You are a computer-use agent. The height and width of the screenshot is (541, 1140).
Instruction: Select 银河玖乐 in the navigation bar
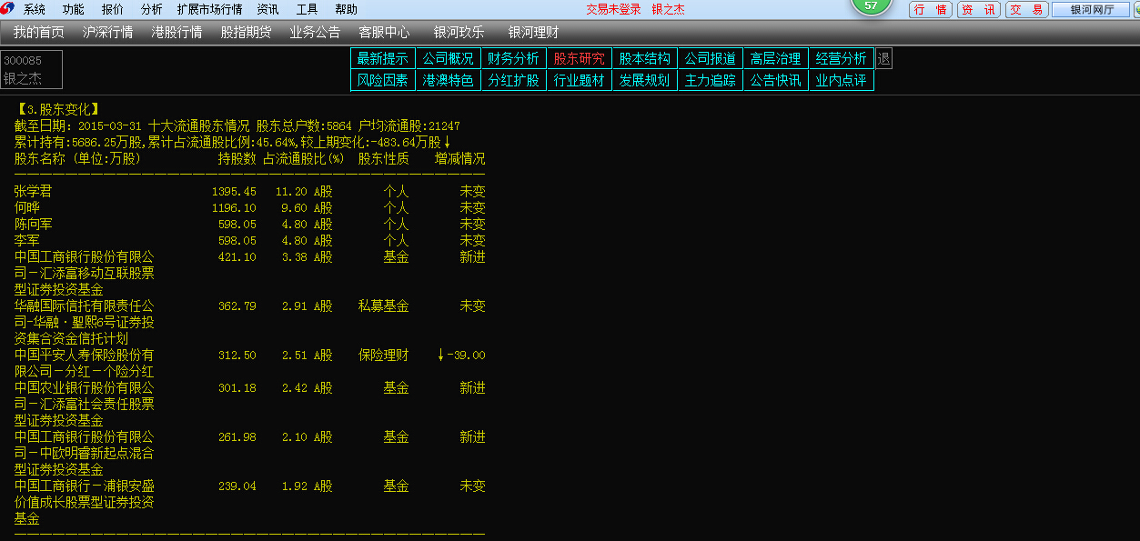(459, 32)
